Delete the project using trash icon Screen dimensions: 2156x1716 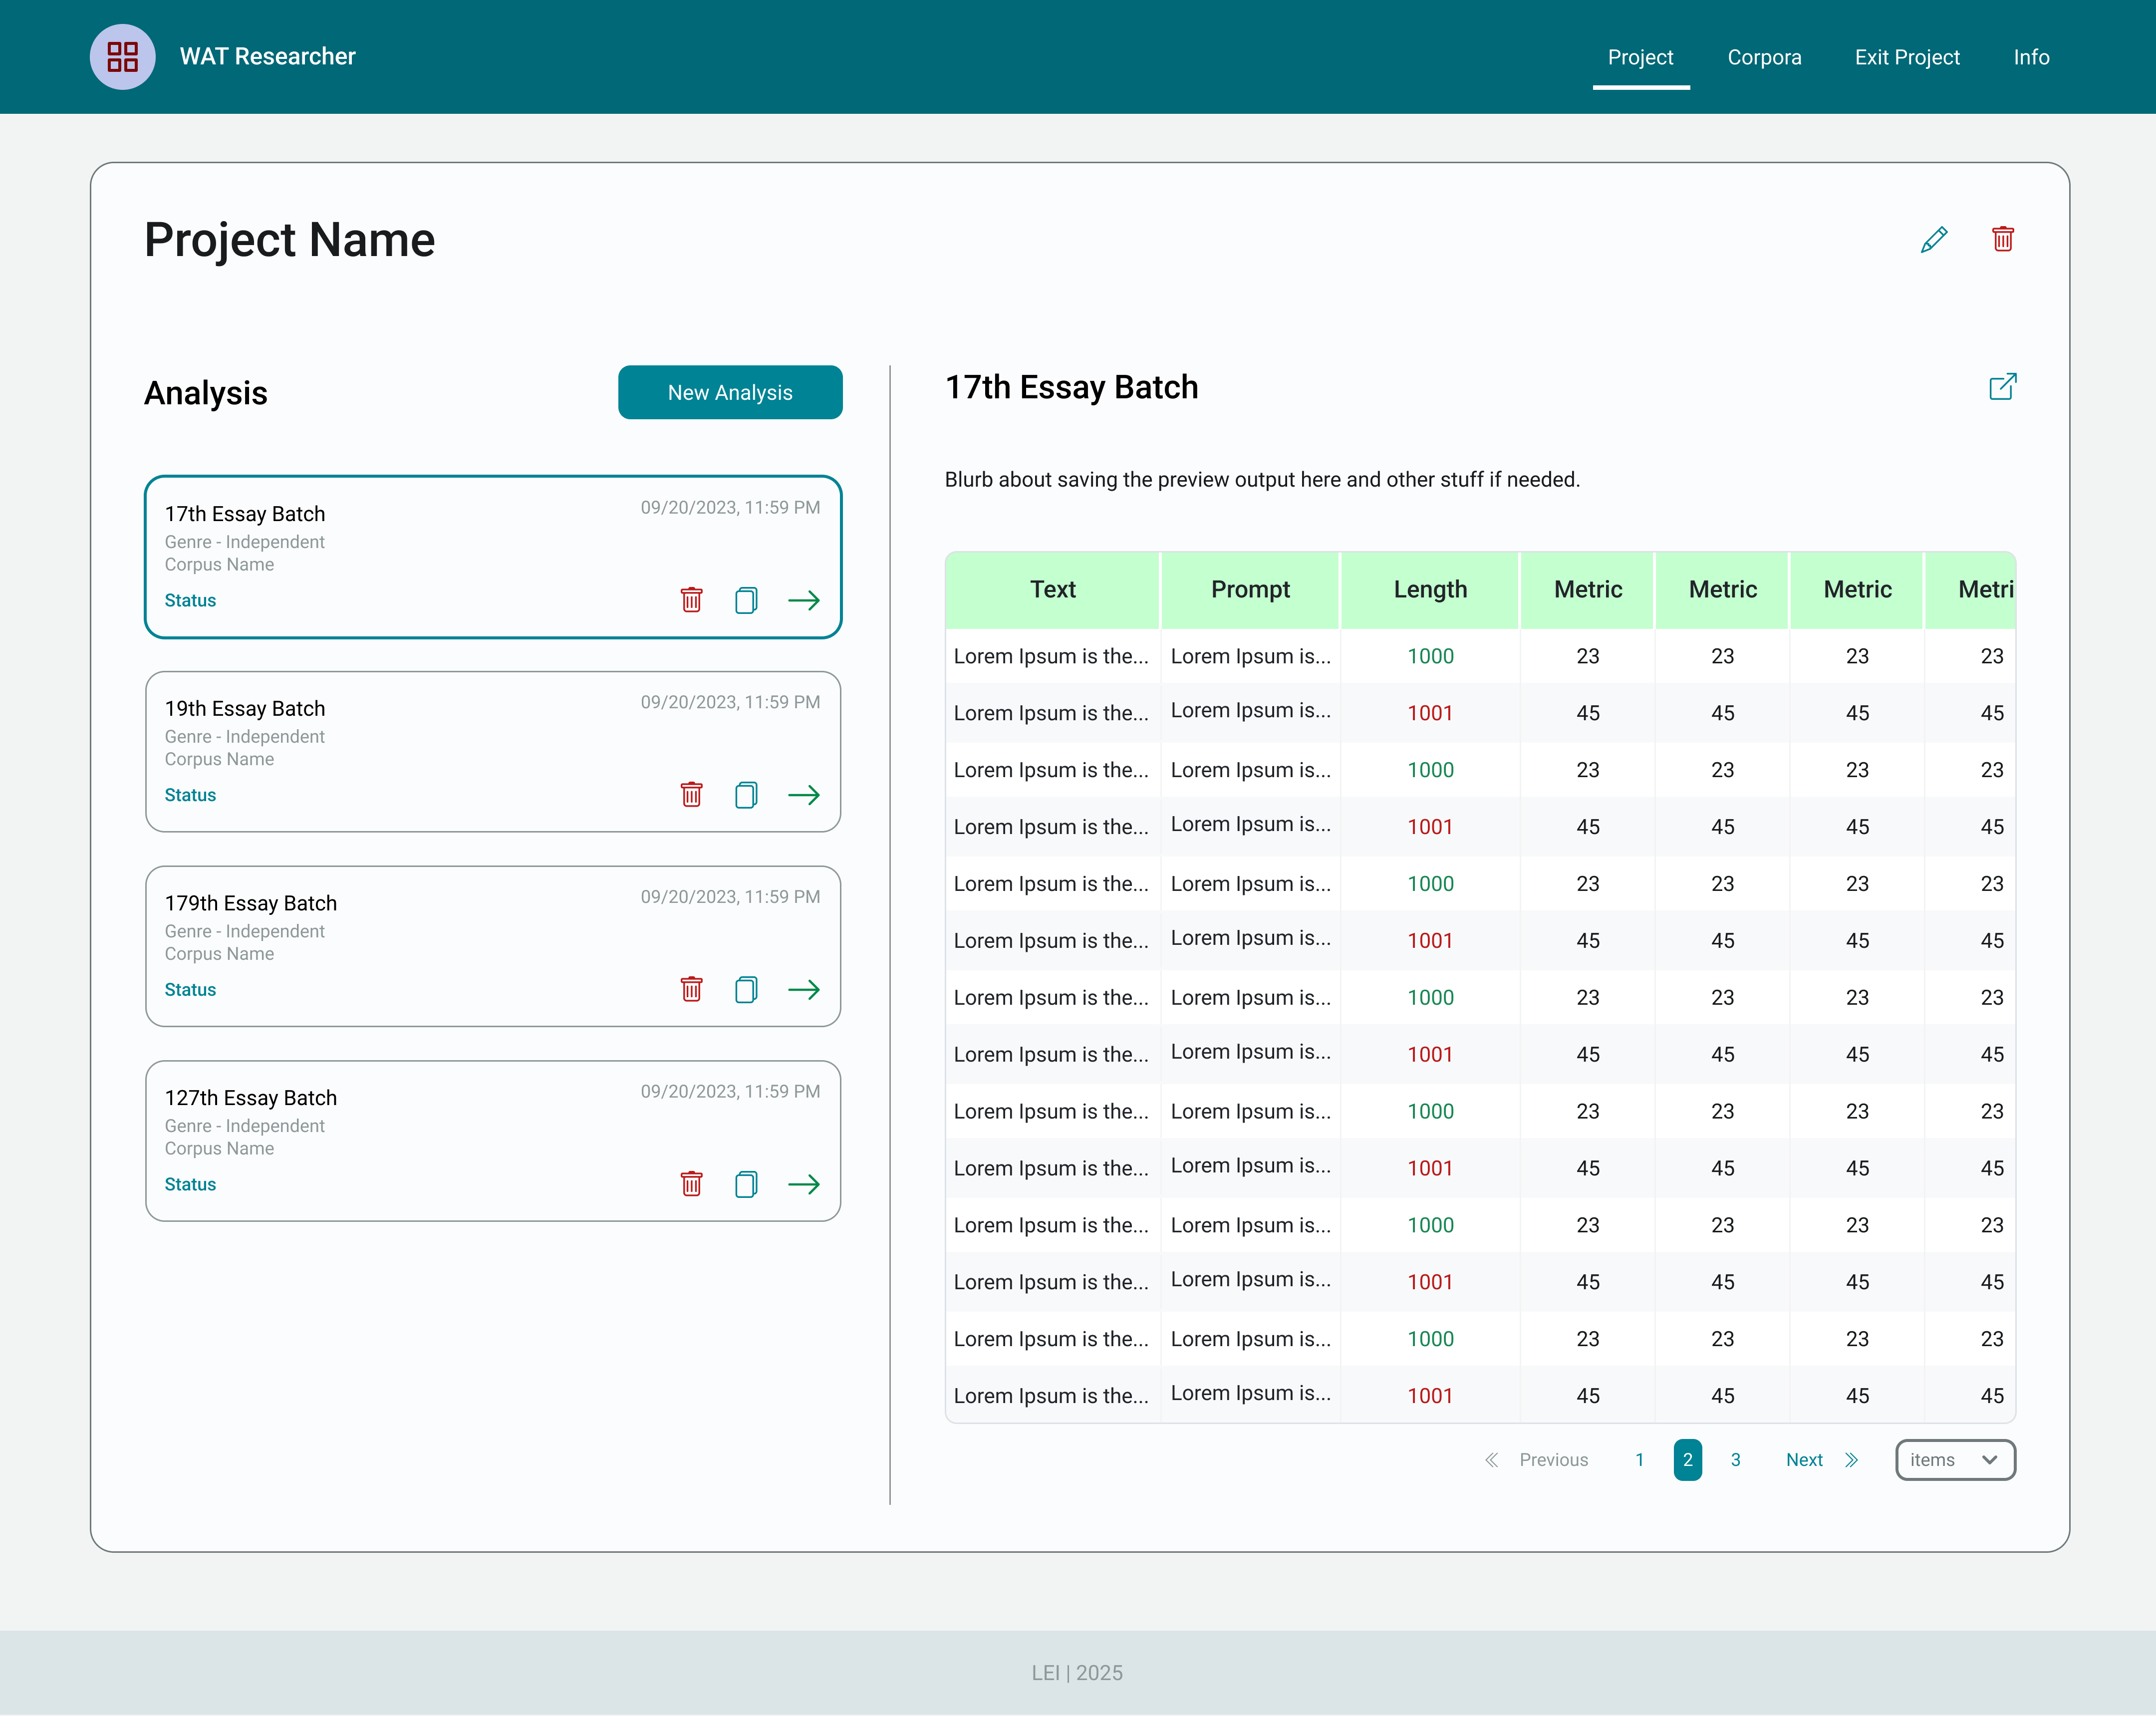[x=2002, y=239]
